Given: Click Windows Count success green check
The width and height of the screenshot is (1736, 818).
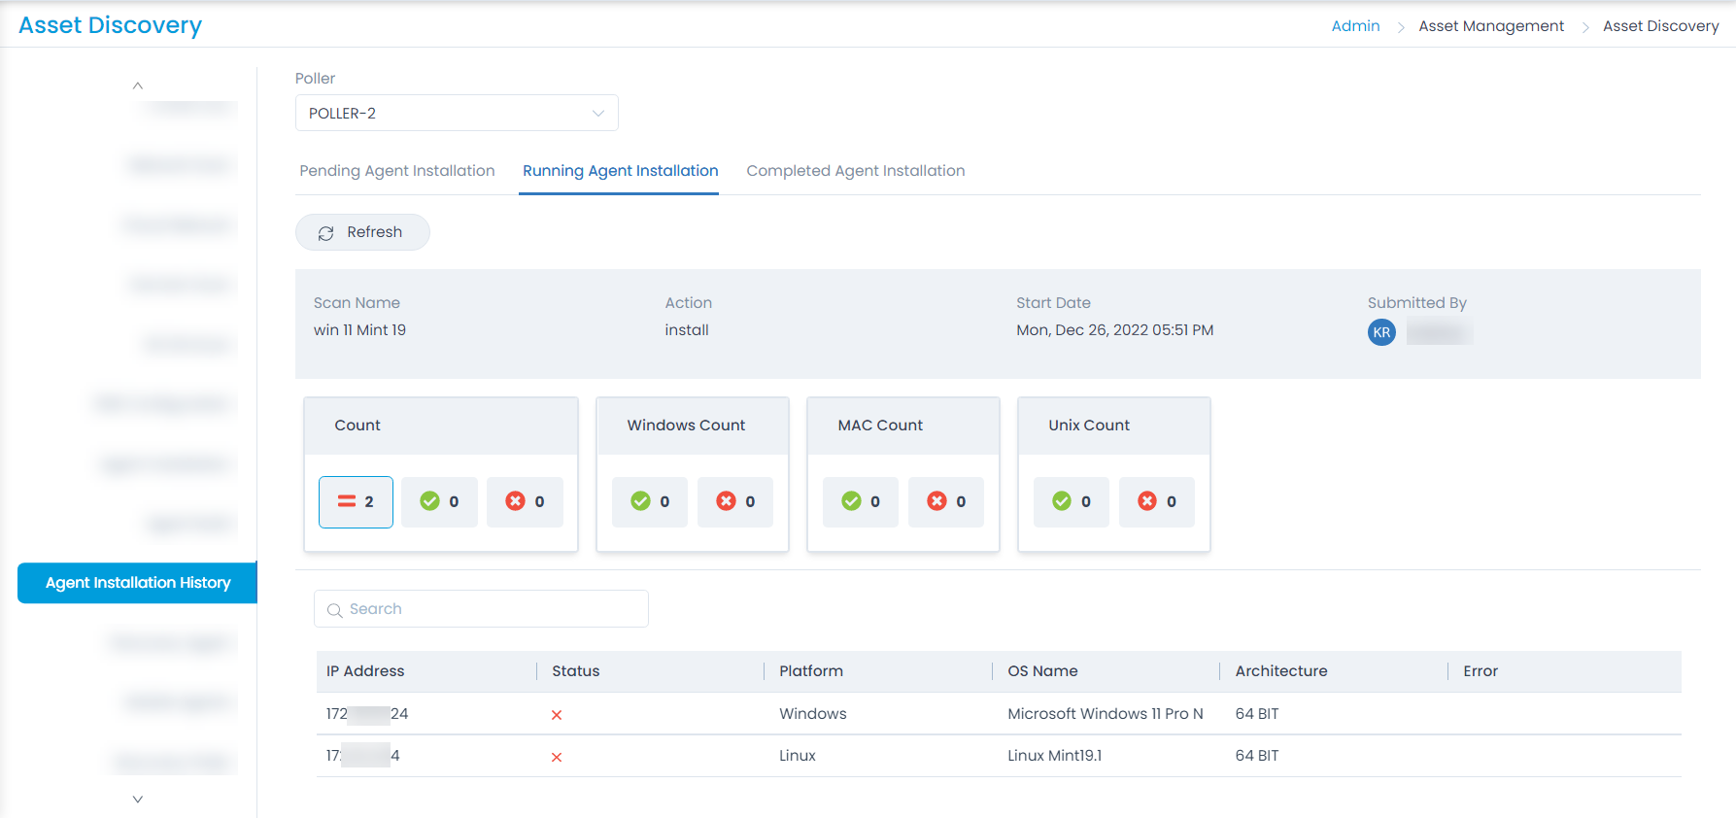Looking at the screenshot, I should [649, 502].
